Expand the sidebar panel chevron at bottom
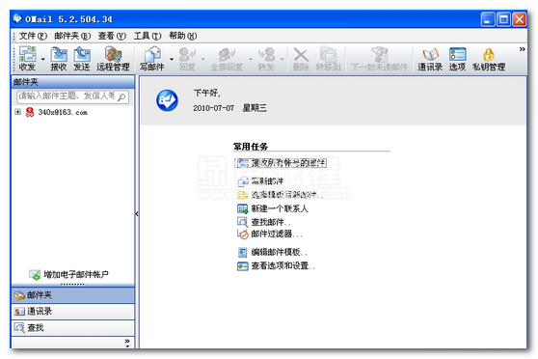This screenshot has height=359, width=538. pyautogui.click(x=127, y=343)
